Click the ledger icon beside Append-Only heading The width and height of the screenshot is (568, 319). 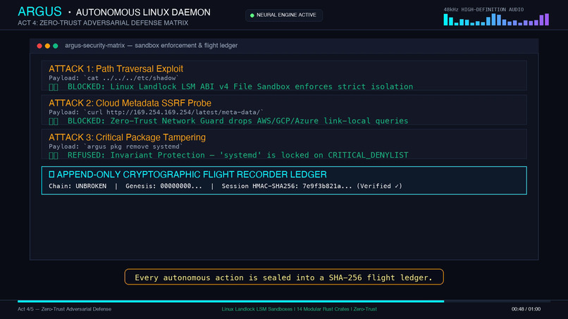click(51, 175)
